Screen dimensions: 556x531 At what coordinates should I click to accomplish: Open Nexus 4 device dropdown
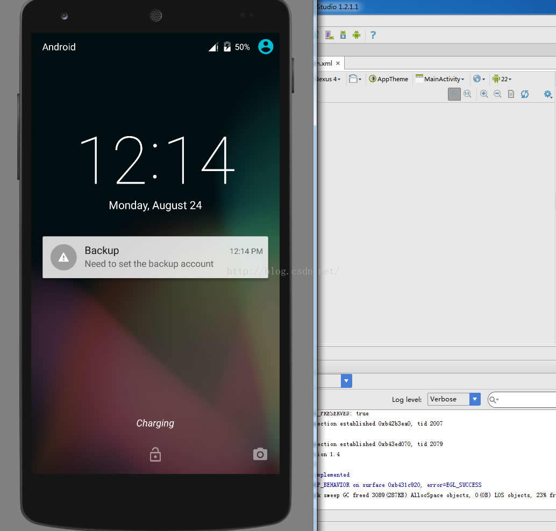tap(329, 79)
